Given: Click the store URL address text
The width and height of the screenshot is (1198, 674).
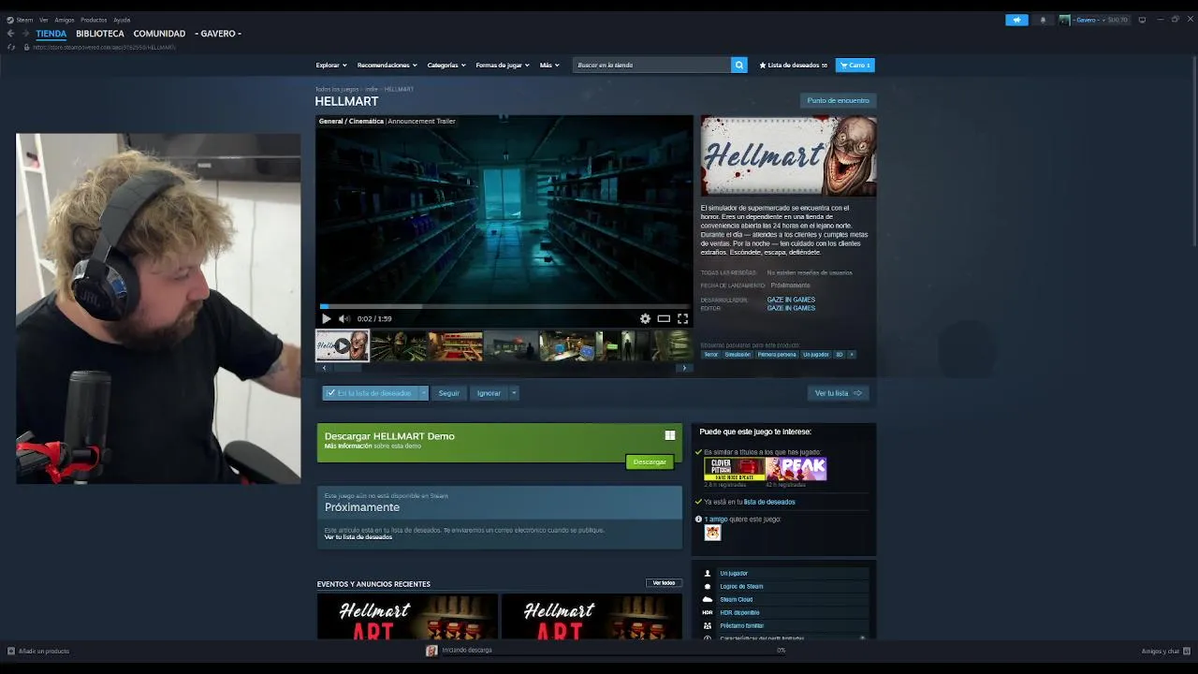Looking at the screenshot, I should pyautogui.click(x=104, y=47).
